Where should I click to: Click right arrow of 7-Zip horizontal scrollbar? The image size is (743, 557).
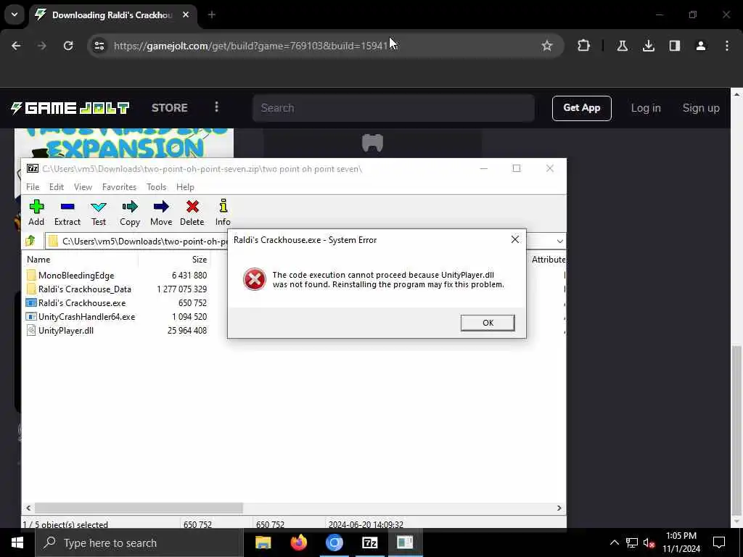pyautogui.click(x=559, y=508)
